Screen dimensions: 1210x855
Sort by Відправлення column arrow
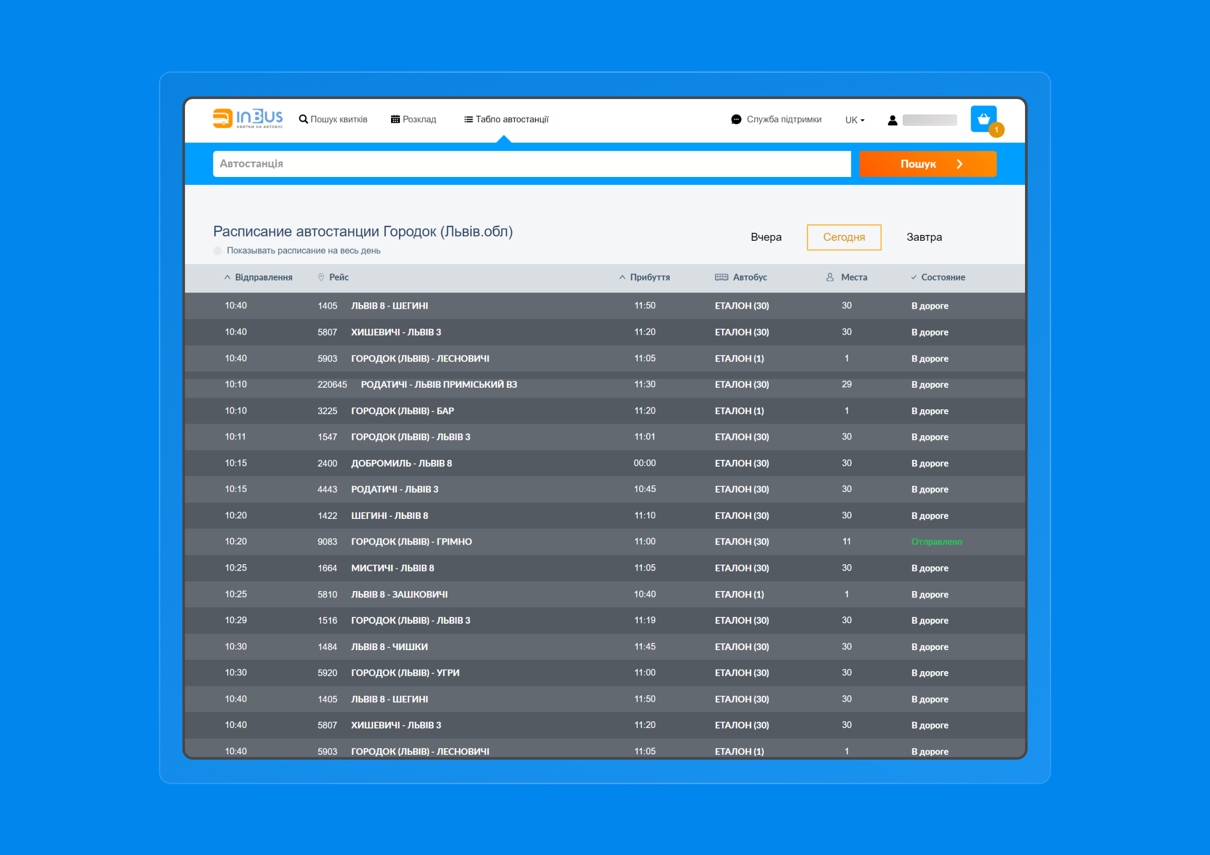pyautogui.click(x=227, y=277)
